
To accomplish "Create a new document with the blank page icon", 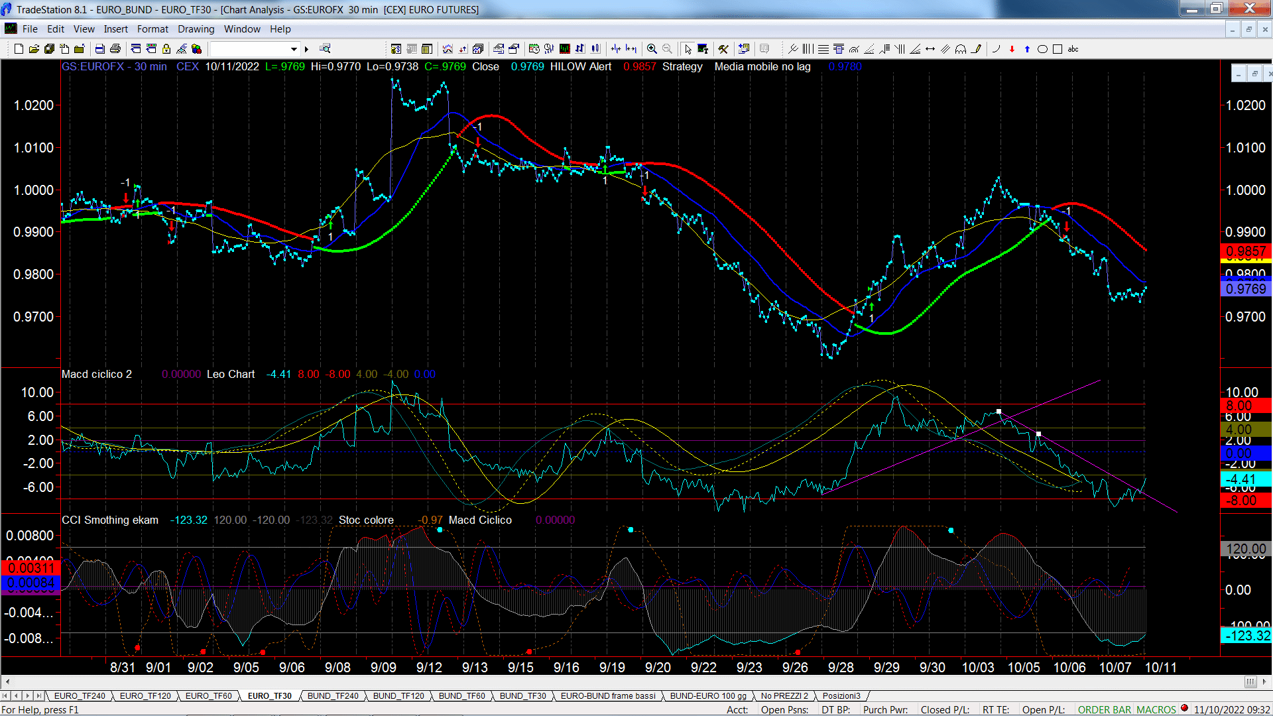I will coord(19,49).
